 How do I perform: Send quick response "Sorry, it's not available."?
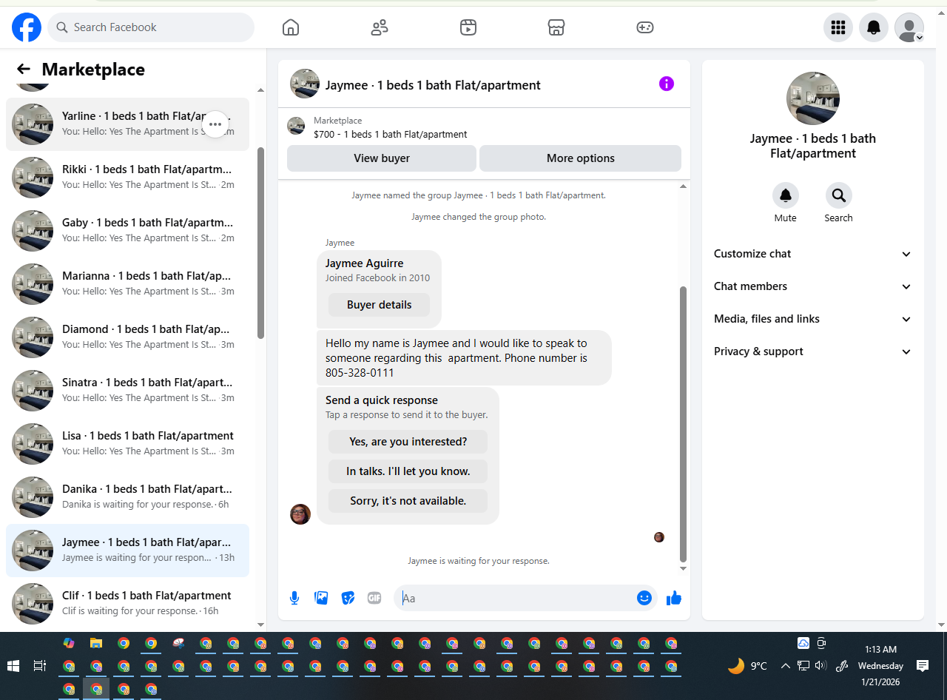[x=408, y=501]
